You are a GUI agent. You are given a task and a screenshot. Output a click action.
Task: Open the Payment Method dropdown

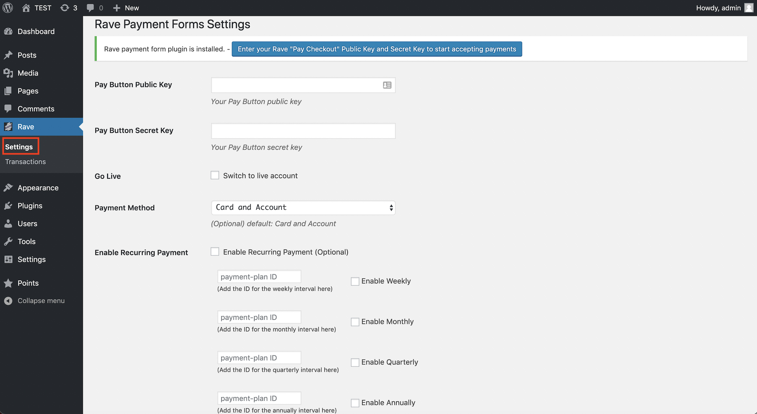(x=303, y=208)
